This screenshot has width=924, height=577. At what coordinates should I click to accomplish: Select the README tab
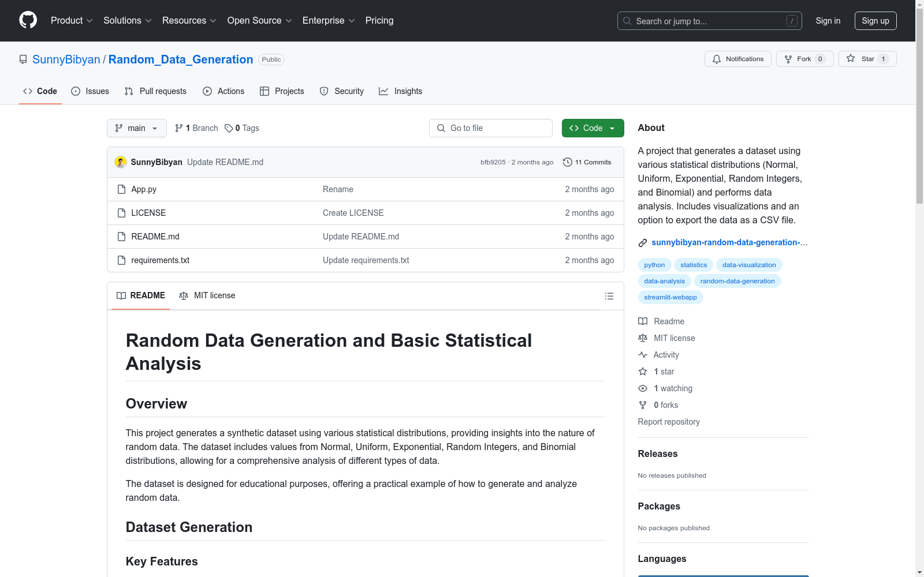coord(141,295)
